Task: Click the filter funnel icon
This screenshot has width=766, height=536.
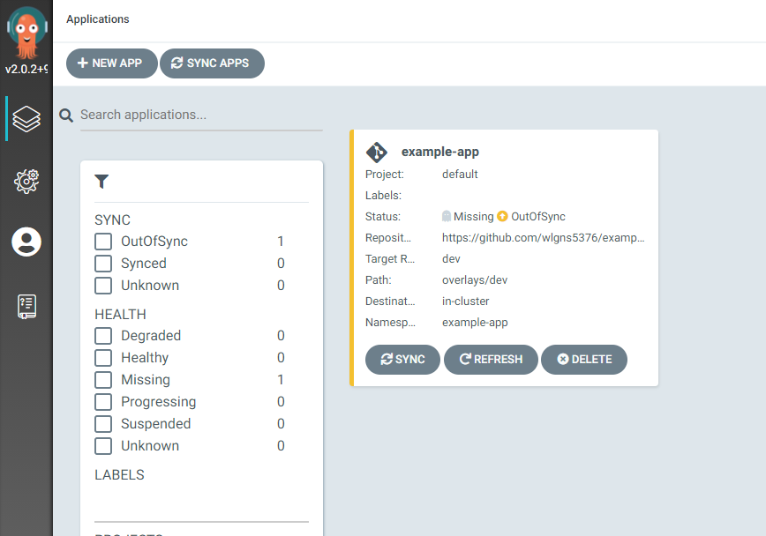Action: (101, 182)
